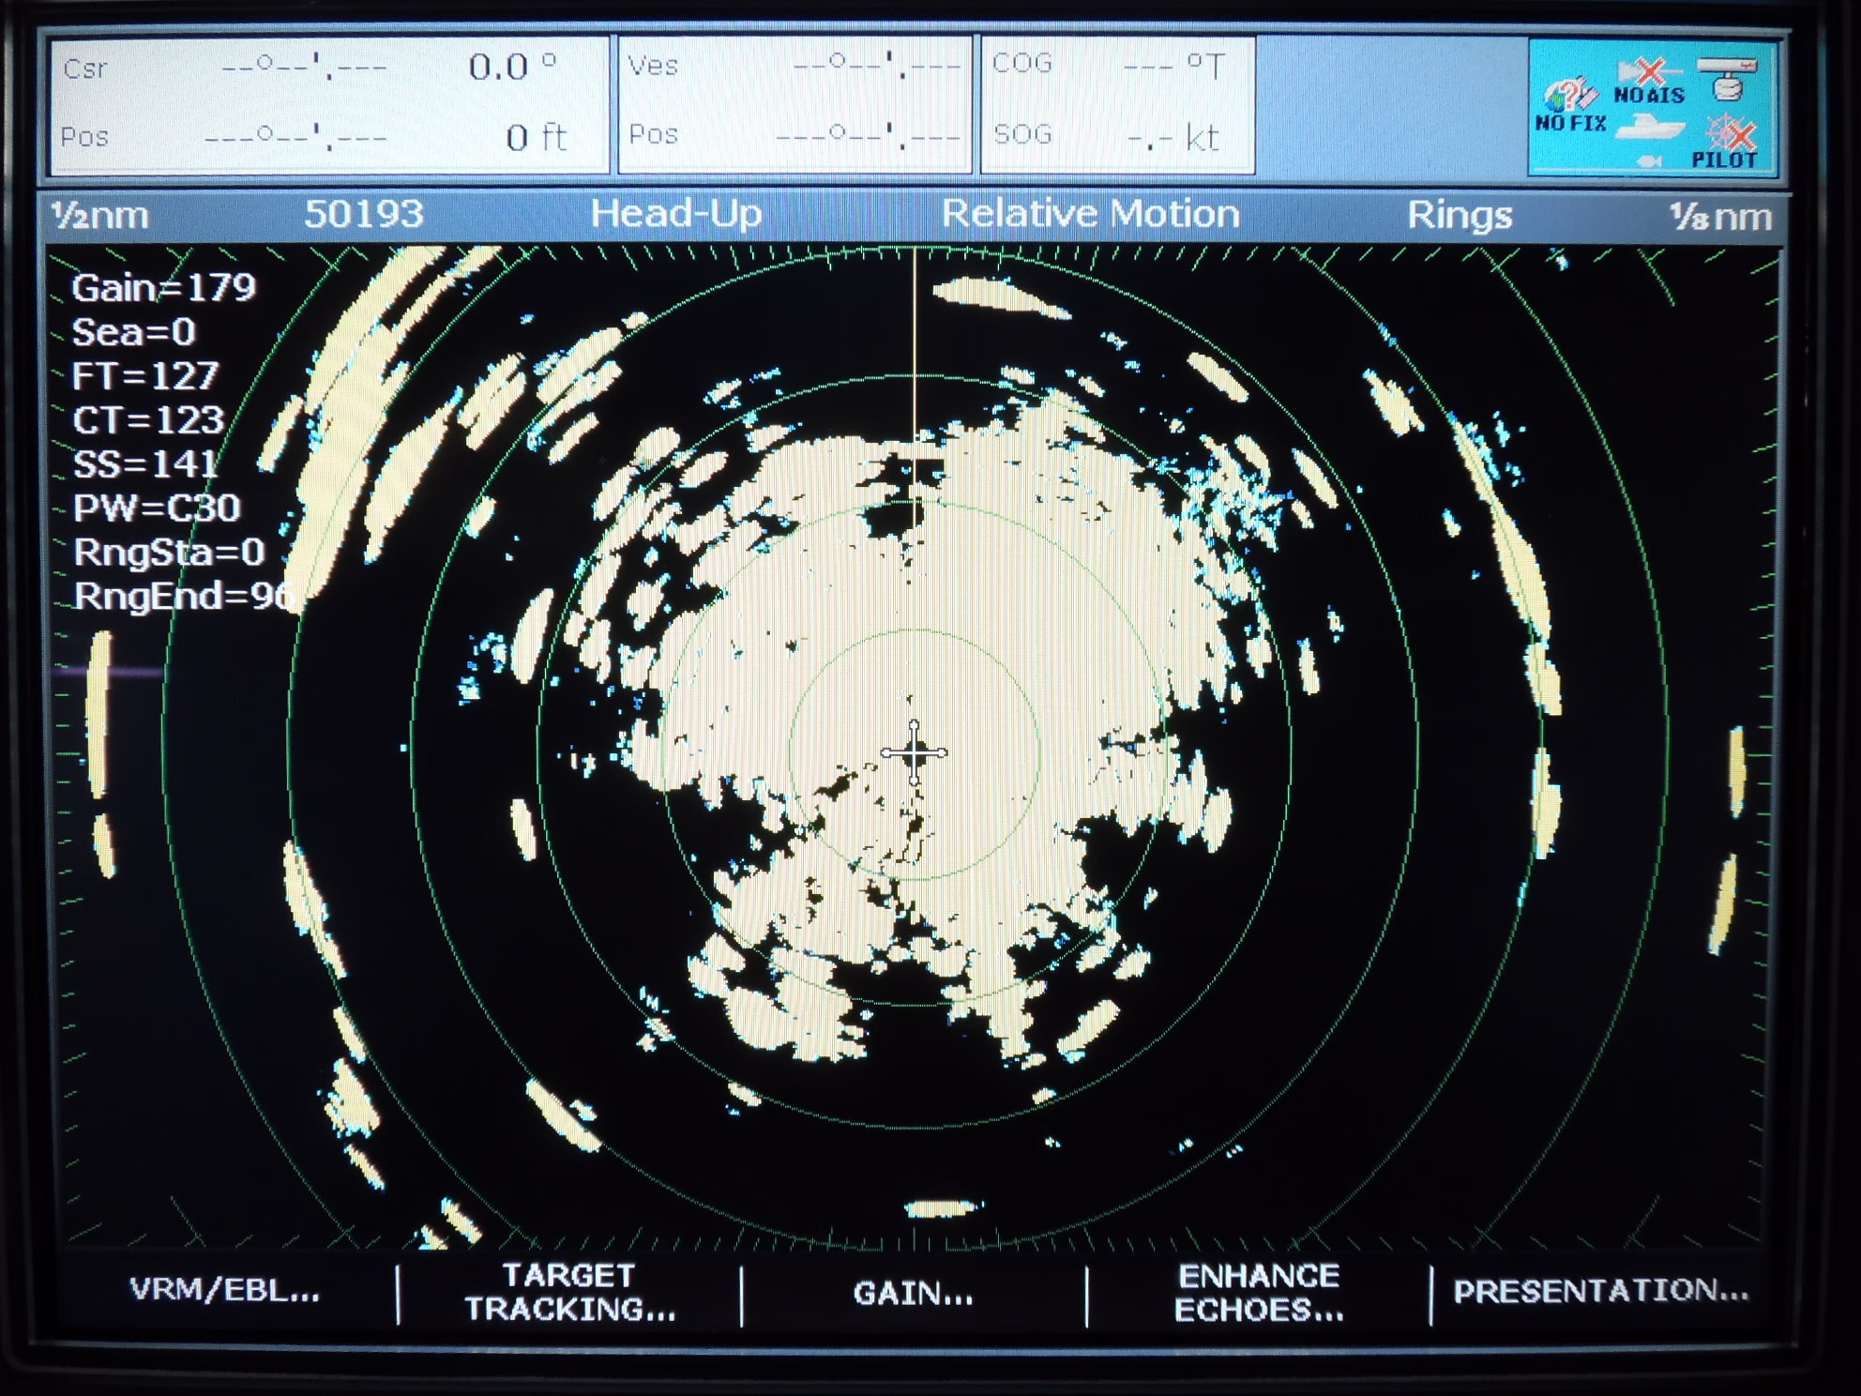Open the Target Tracking soft key
1861x1396 pixels.
tap(570, 1292)
